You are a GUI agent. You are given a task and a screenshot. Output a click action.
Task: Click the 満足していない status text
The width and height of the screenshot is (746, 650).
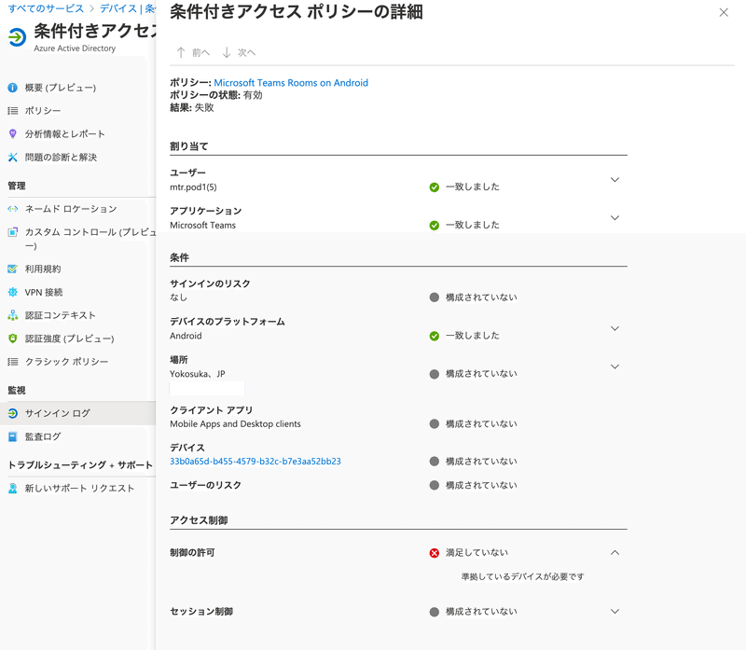tap(477, 552)
